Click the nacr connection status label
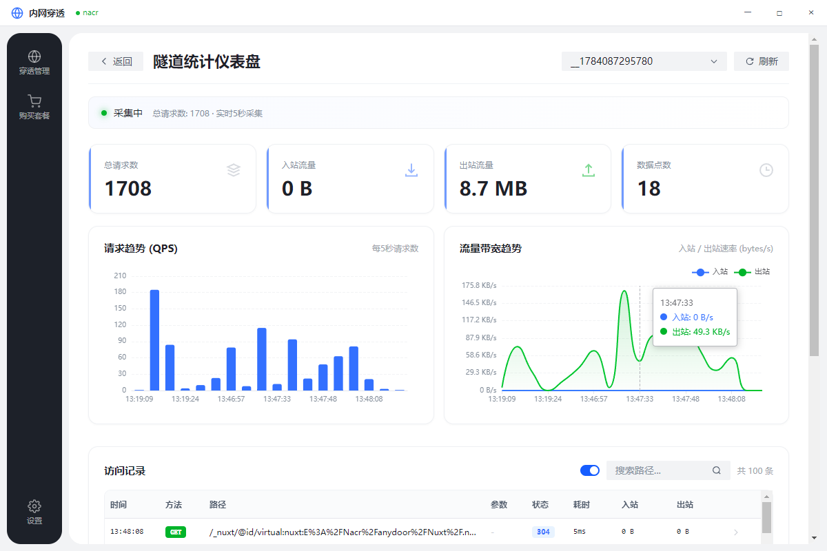Image resolution: width=827 pixels, height=551 pixels. 87,13
